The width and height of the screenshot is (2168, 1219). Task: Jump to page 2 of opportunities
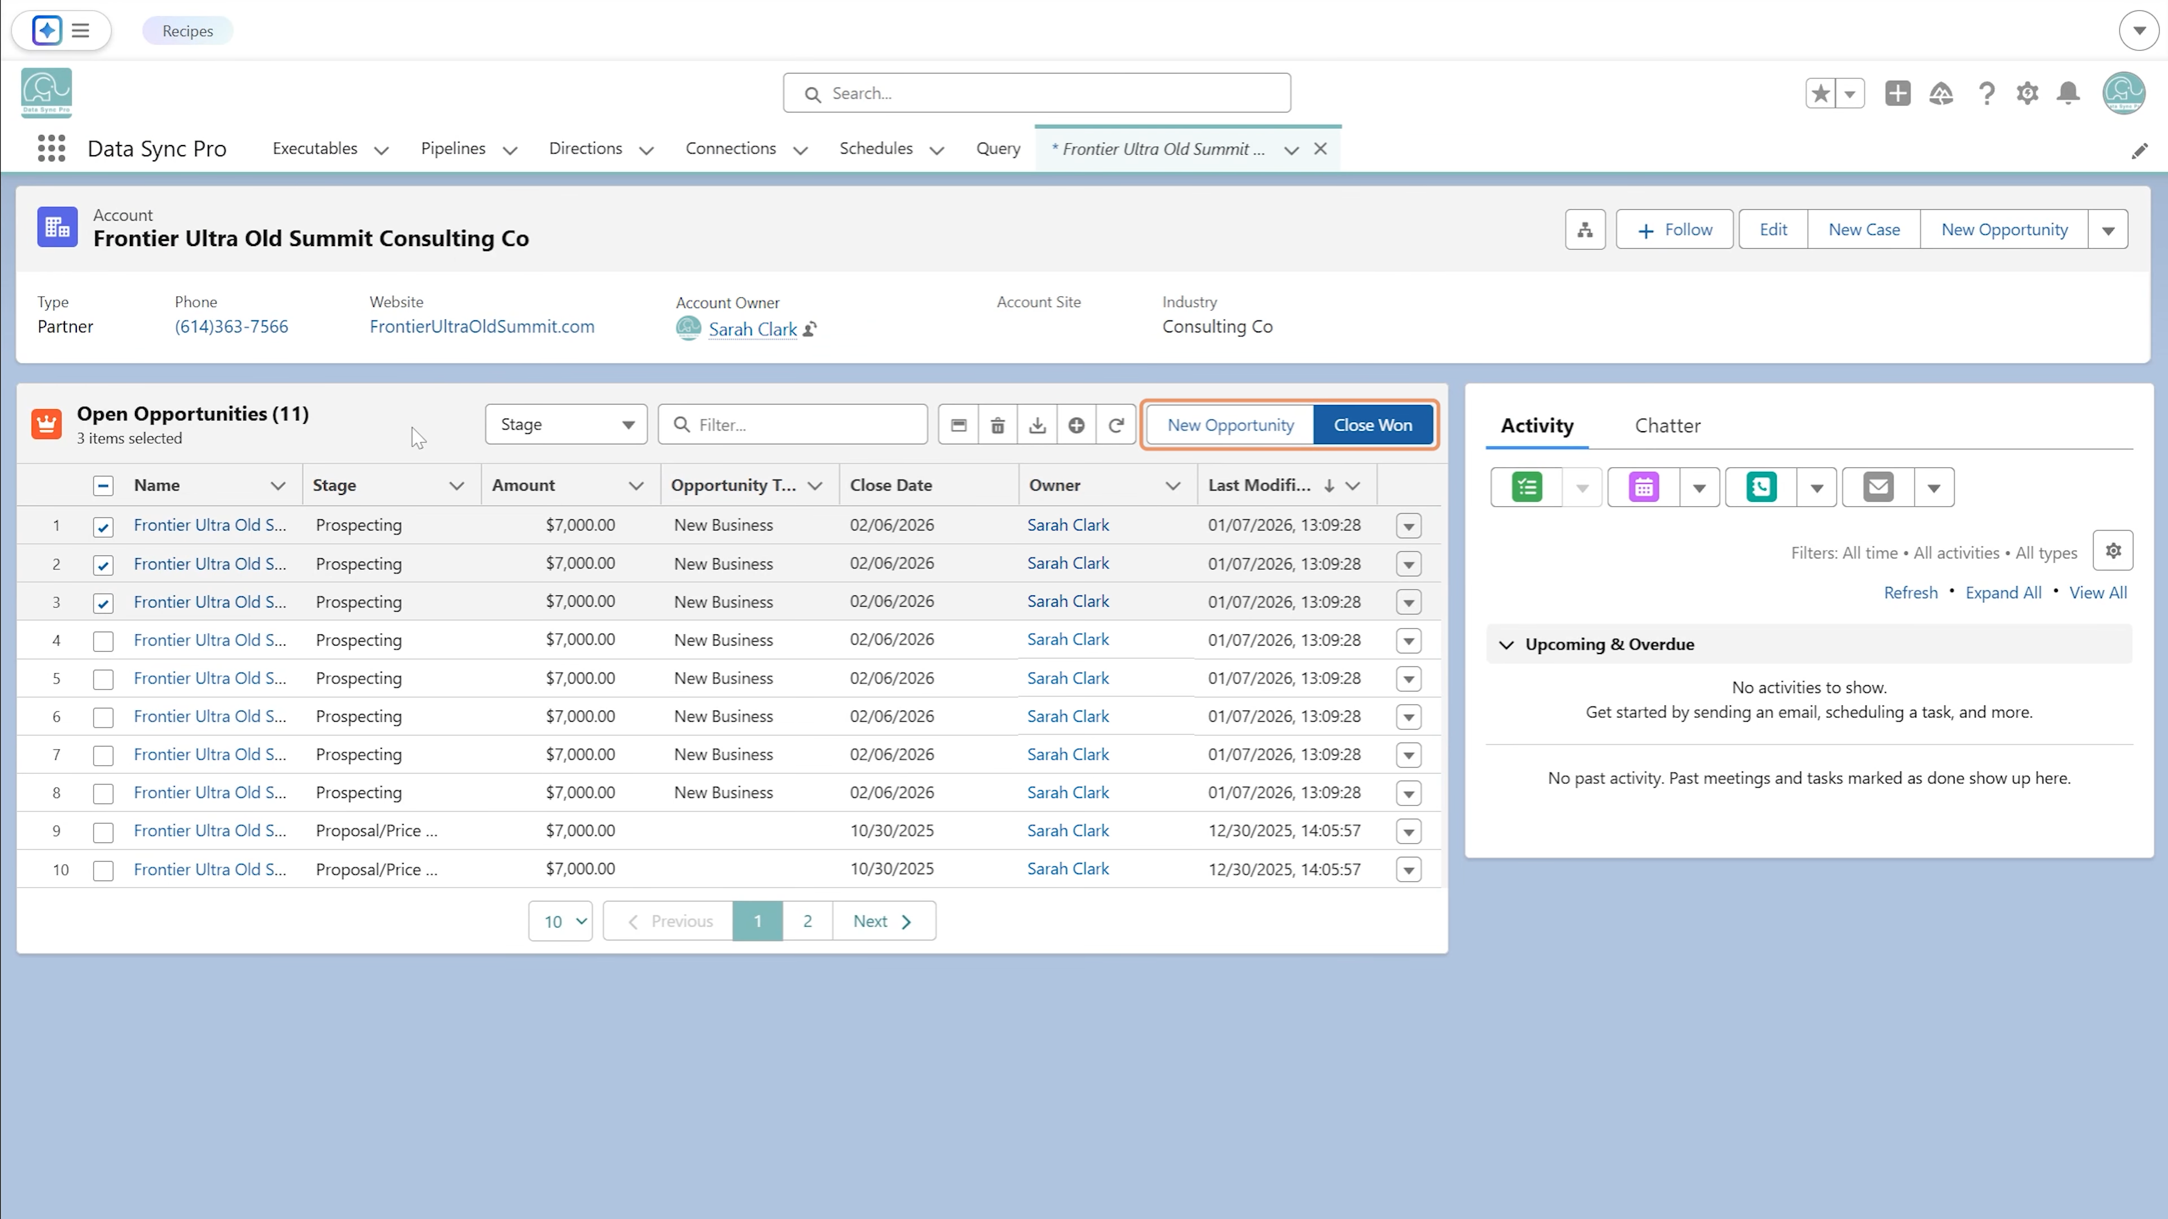pos(807,921)
